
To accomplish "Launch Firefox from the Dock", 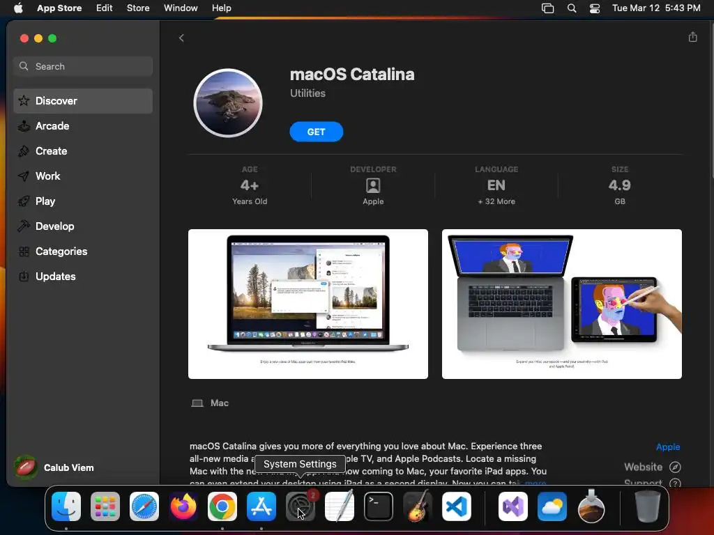I will [183, 506].
